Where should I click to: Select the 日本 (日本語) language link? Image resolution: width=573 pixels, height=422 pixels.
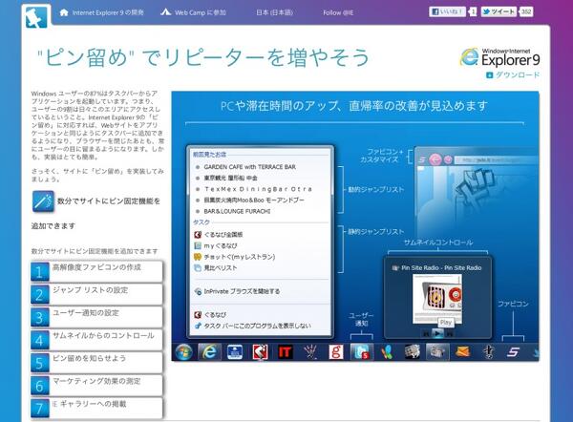click(x=274, y=12)
